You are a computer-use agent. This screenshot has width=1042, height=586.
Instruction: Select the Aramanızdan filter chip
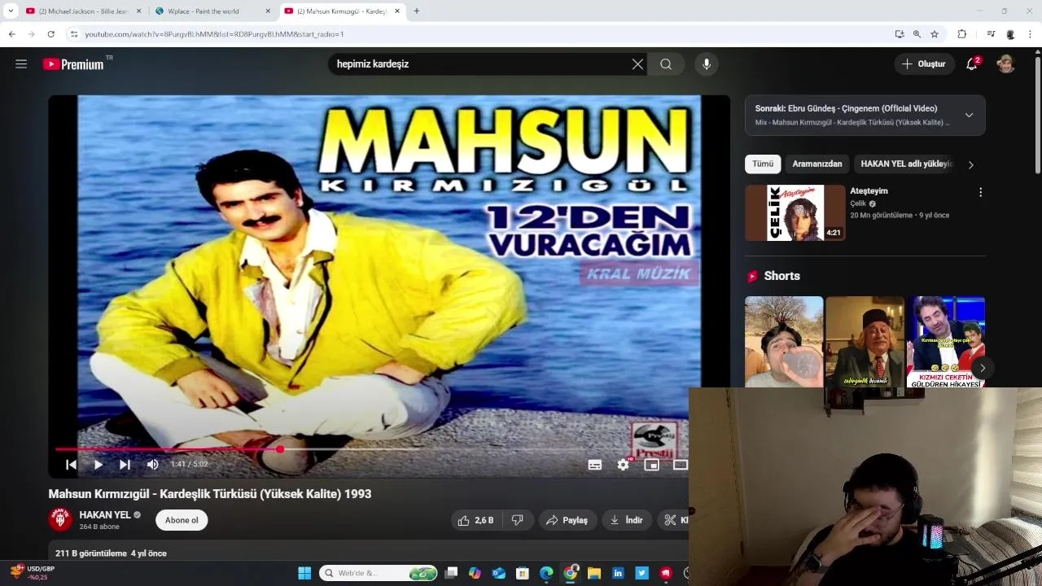[817, 164]
